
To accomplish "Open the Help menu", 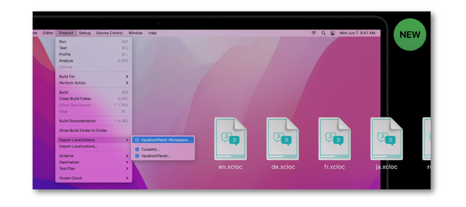I will 152,33.
